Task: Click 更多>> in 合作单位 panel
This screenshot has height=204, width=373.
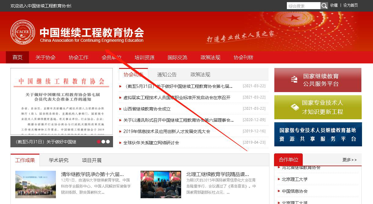Action: (349, 160)
